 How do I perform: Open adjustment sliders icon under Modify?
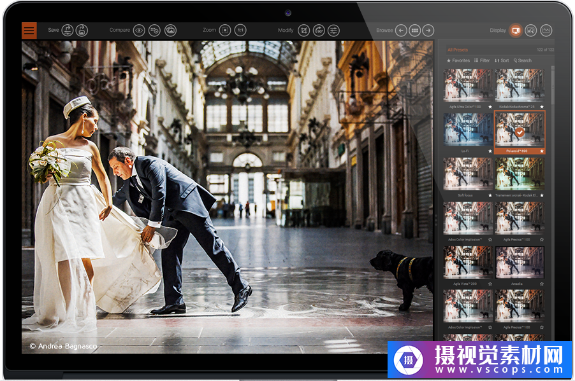(x=333, y=31)
